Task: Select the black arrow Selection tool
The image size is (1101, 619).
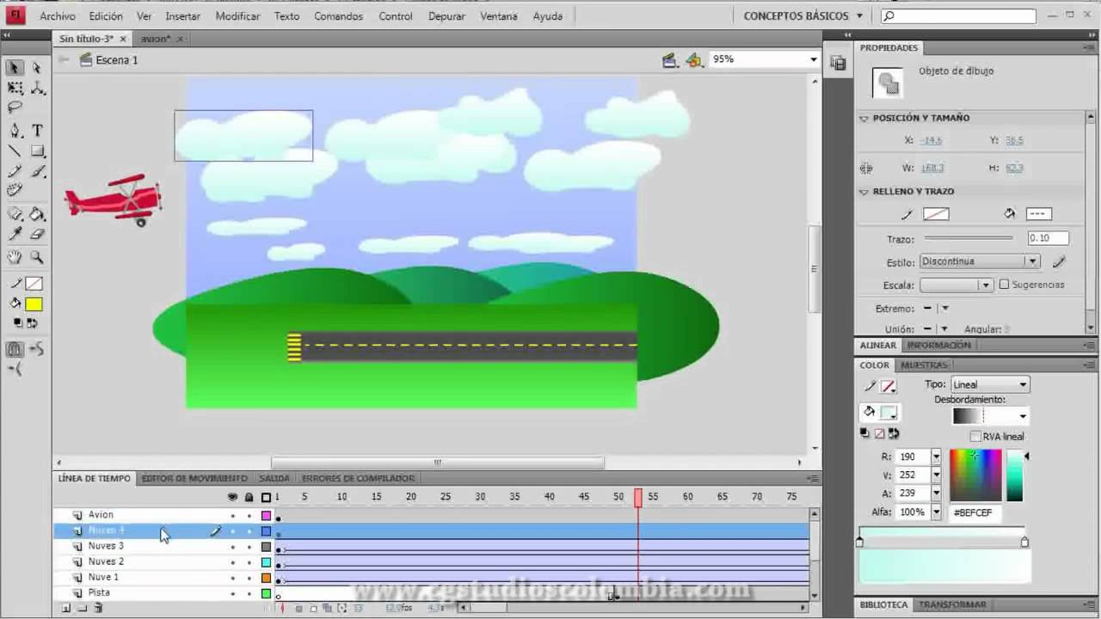Action: [15, 67]
